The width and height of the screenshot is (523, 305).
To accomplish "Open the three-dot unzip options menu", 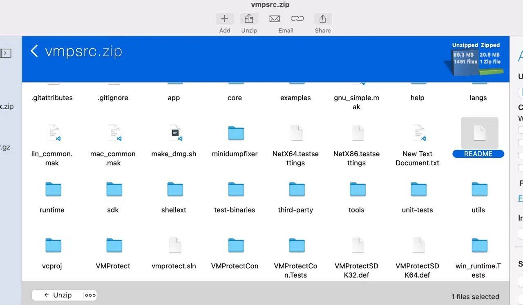I will [90, 295].
